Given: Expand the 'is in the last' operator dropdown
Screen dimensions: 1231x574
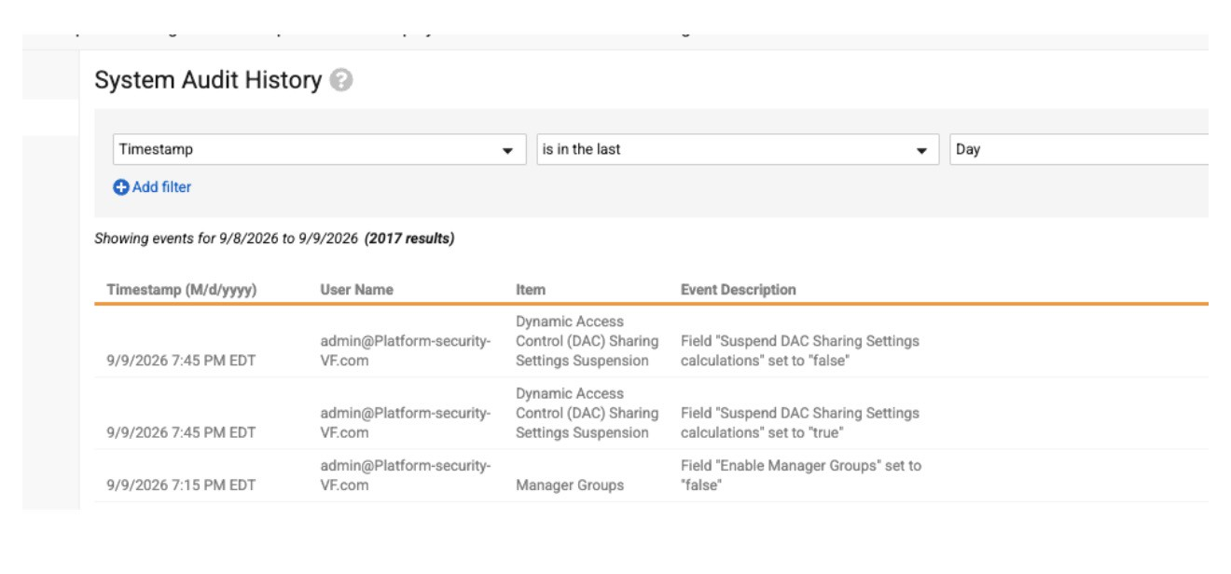Looking at the screenshot, I should point(738,150).
